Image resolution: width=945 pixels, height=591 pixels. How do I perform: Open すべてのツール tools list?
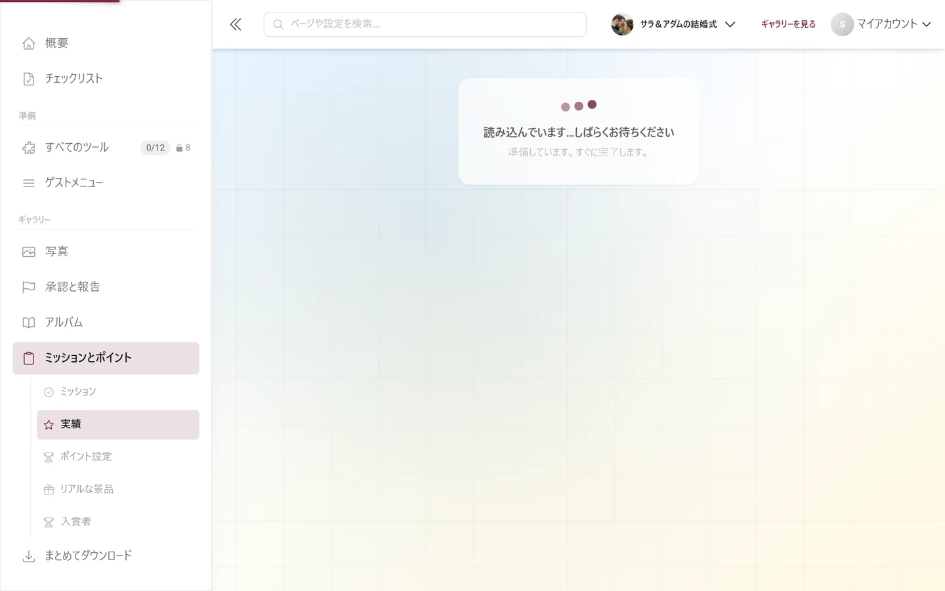point(106,148)
